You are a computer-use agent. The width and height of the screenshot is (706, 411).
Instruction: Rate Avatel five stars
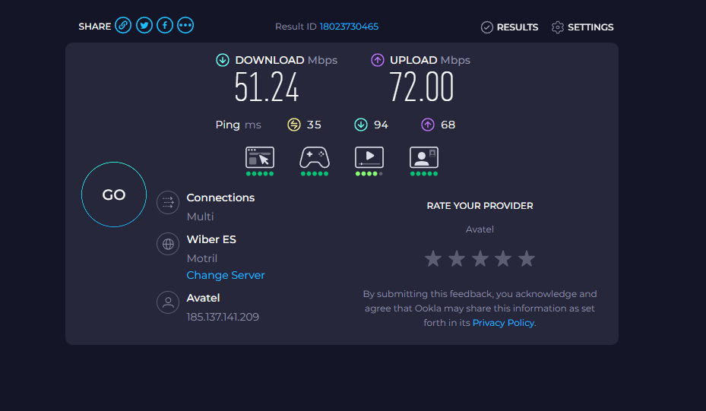527,259
